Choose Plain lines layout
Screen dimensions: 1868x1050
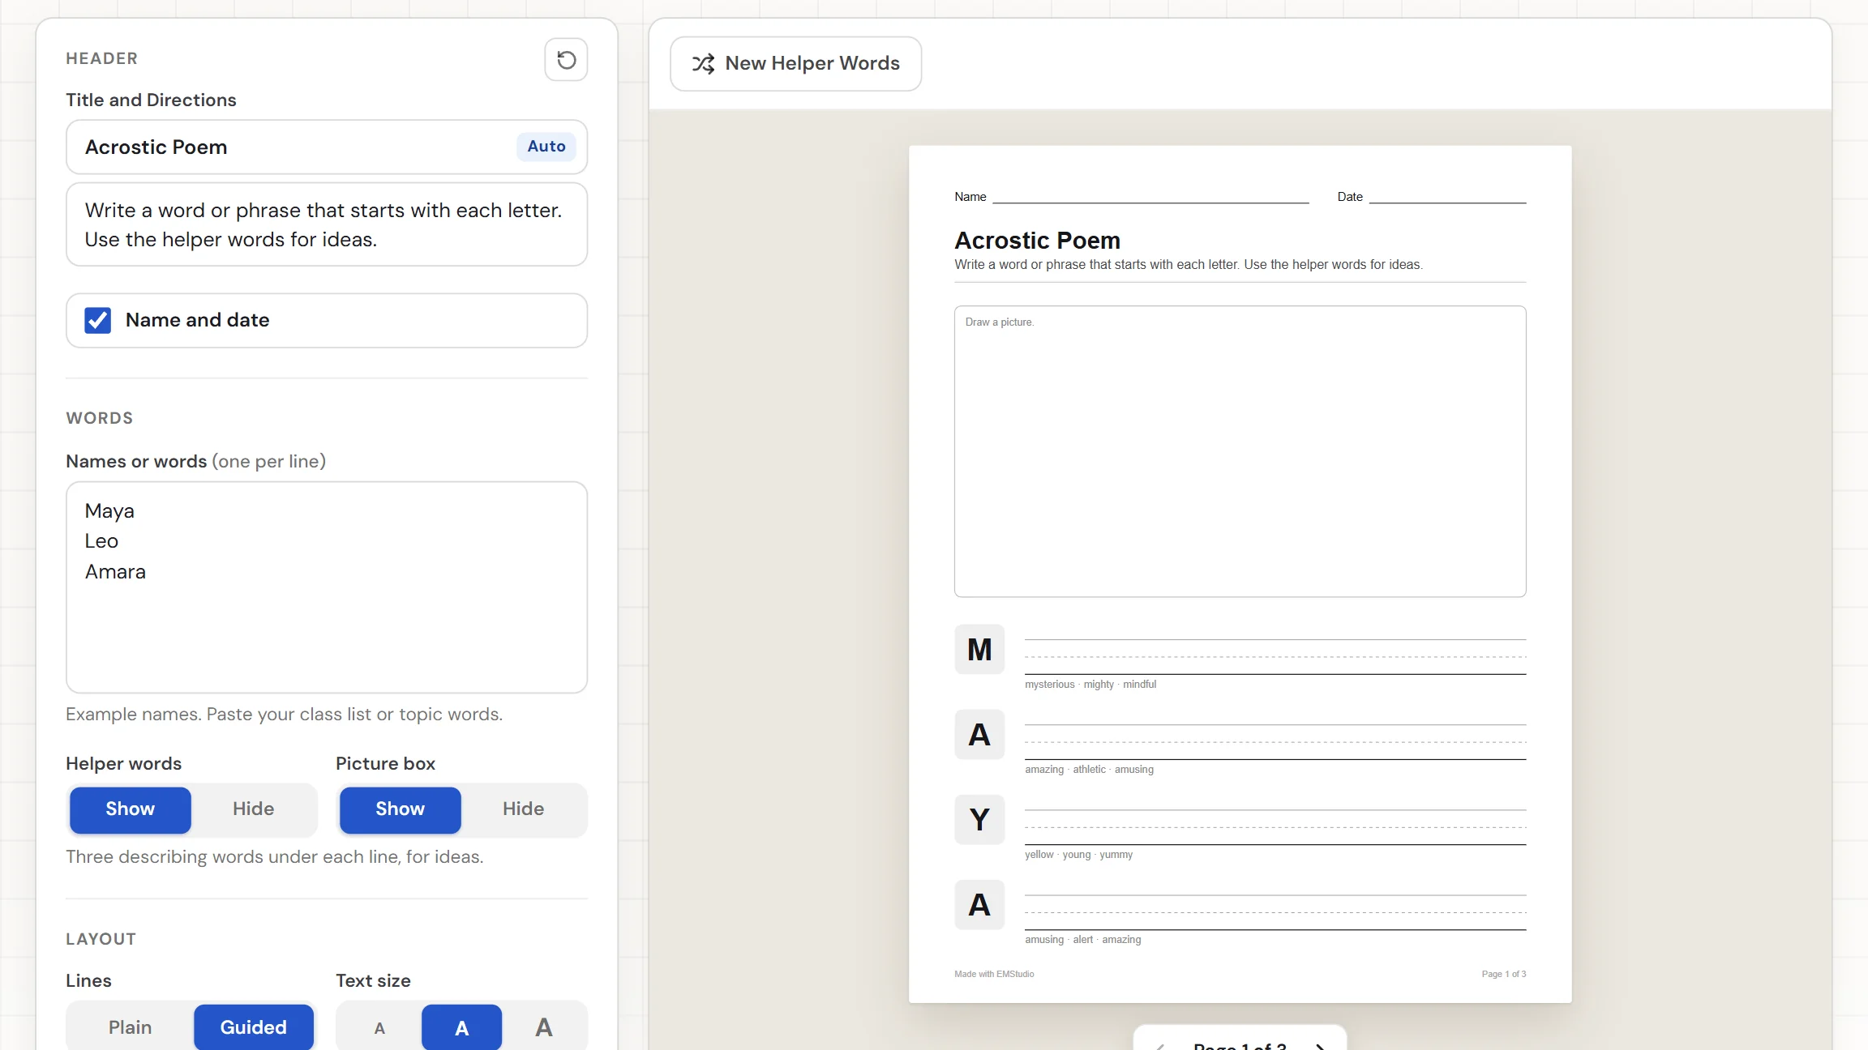pos(130,1027)
